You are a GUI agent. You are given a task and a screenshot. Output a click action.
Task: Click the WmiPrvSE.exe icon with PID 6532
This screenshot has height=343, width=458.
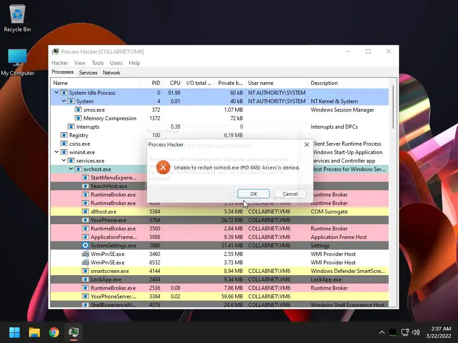(85, 262)
